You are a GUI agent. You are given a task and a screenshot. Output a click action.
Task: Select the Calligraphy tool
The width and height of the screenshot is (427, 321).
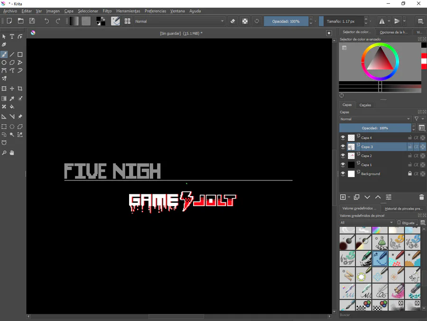4,44
